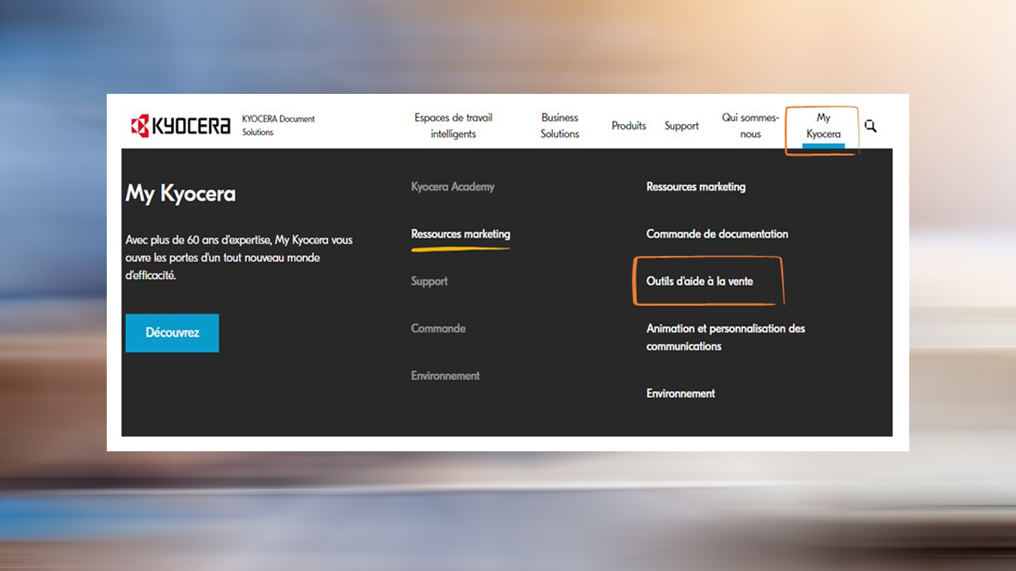
Task: Select Produits in the top navigation
Action: tap(629, 126)
